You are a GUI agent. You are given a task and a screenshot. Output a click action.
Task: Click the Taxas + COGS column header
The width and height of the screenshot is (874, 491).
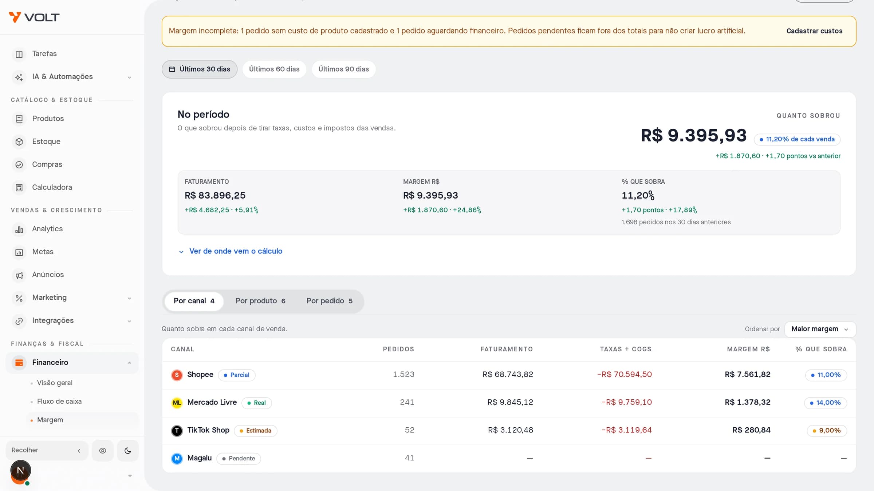click(626, 349)
